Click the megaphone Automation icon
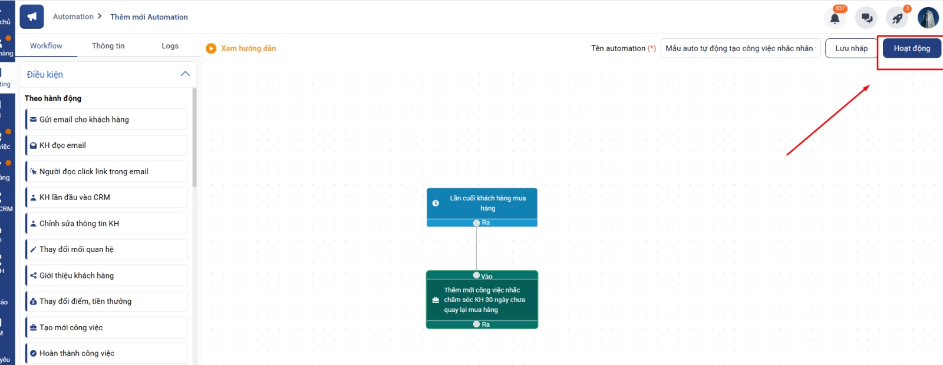The height and width of the screenshot is (365, 943). point(32,17)
